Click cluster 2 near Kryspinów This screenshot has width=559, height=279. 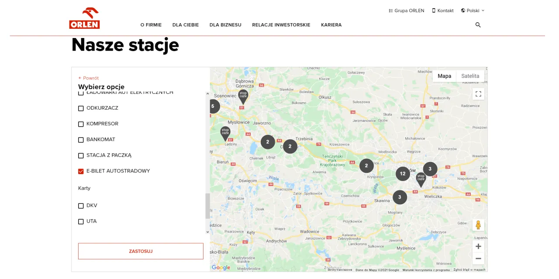pyautogui.click(x=366, y=166)
